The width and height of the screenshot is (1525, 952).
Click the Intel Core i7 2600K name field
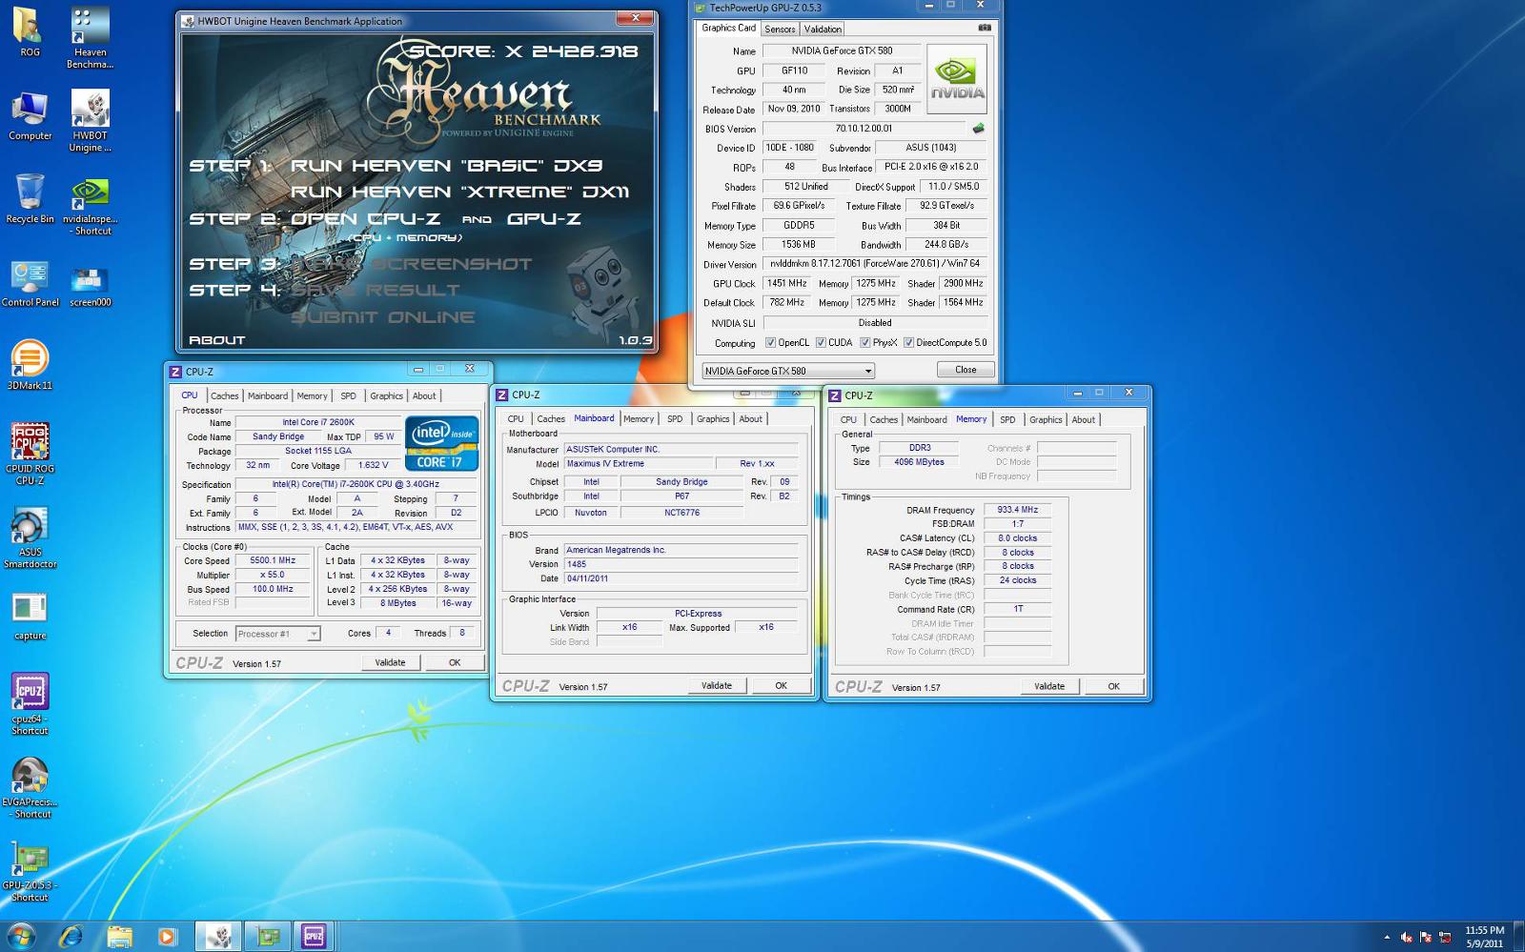318,422
